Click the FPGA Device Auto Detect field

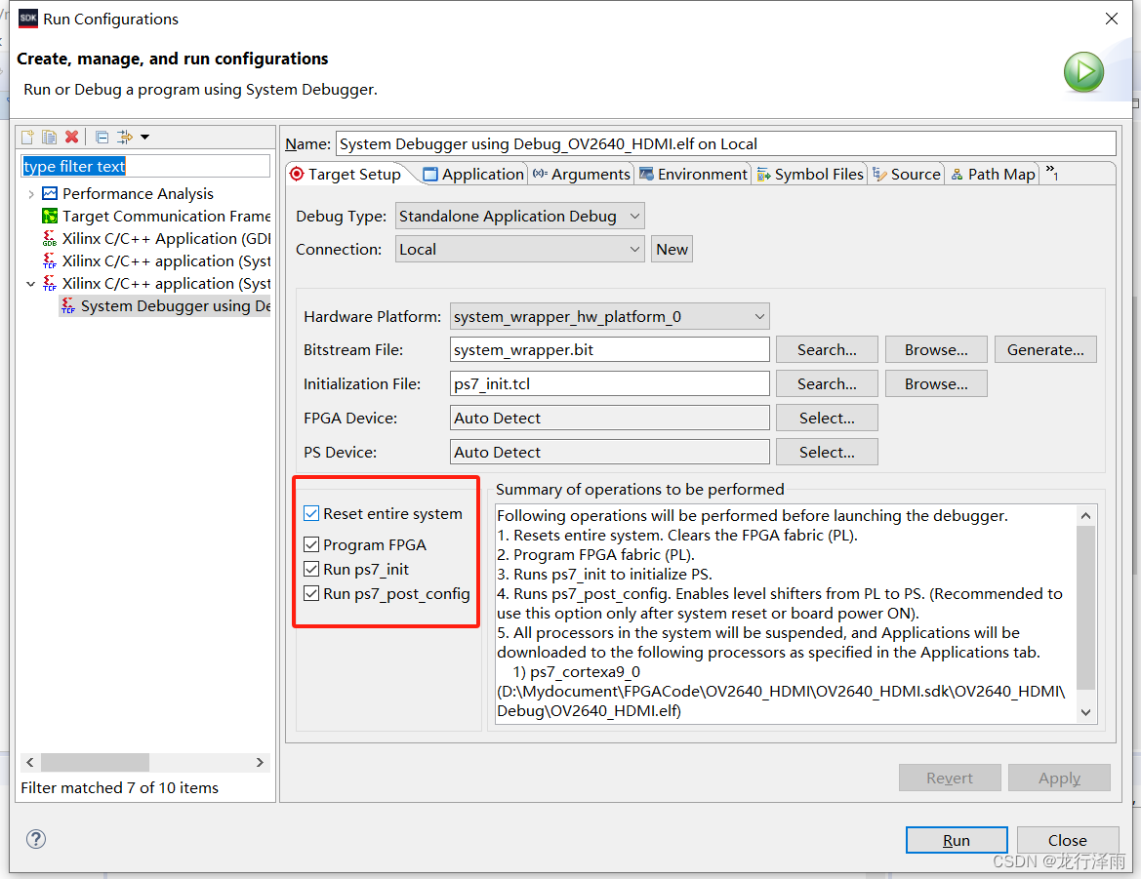click(609, 419)
